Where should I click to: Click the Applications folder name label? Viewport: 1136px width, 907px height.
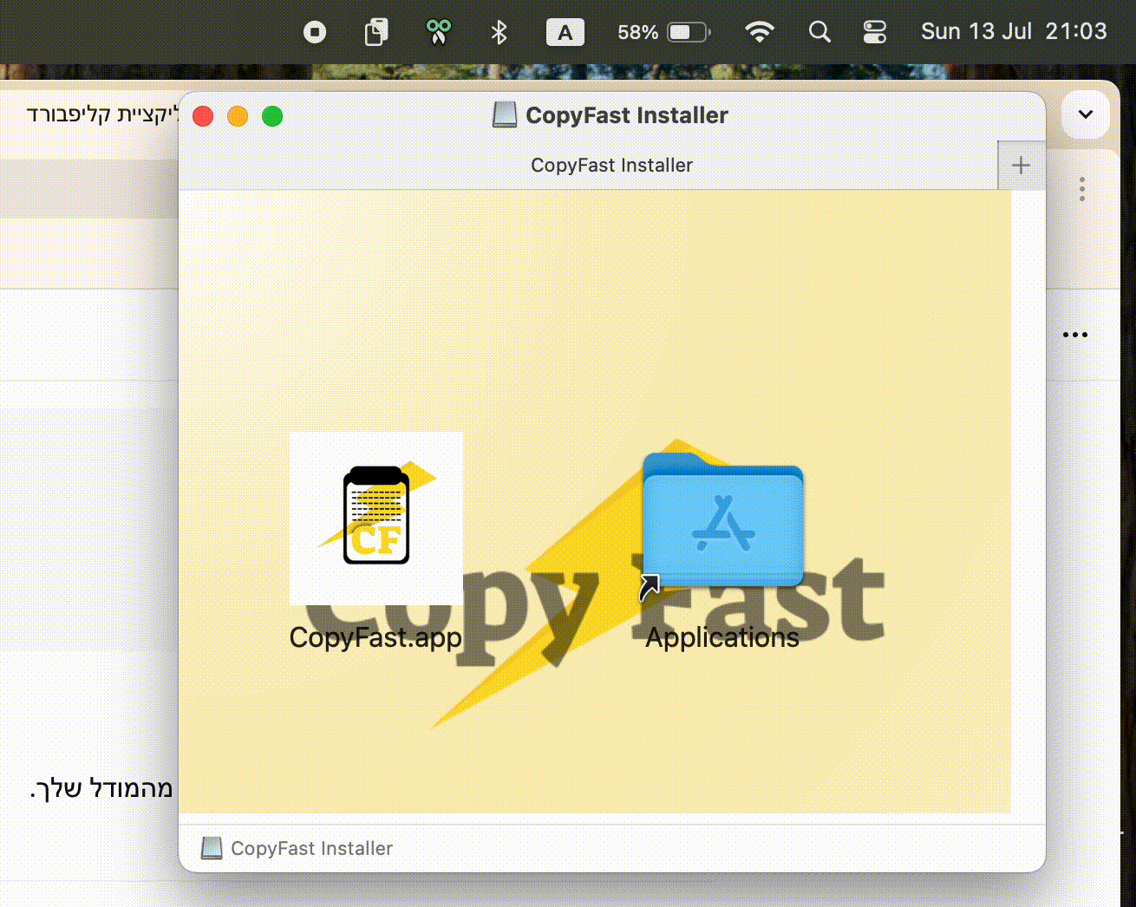(722, 637)
